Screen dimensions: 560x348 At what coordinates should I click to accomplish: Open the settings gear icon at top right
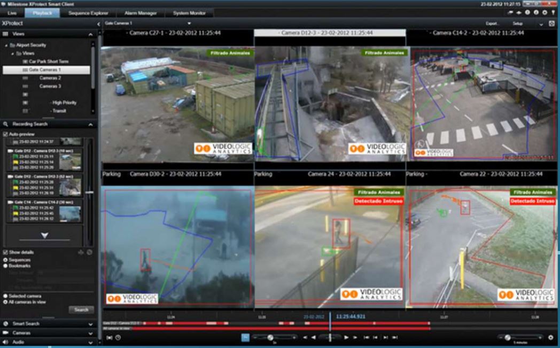545,12
